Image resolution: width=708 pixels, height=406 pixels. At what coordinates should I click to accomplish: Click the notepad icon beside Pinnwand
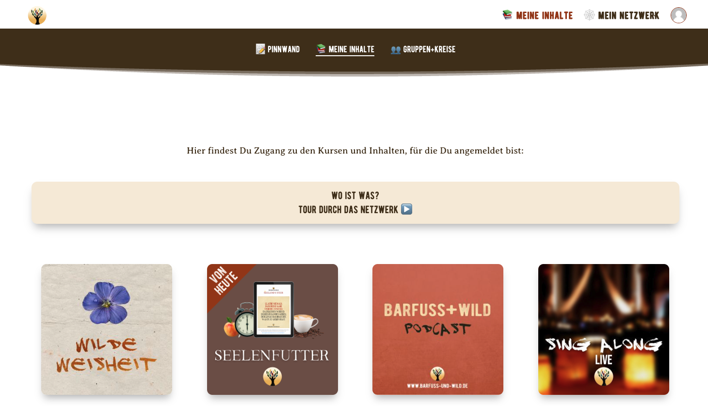[260, 49]
